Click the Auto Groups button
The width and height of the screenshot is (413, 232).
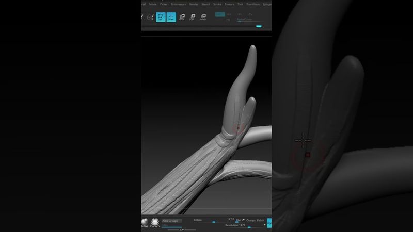pos(171,221)
